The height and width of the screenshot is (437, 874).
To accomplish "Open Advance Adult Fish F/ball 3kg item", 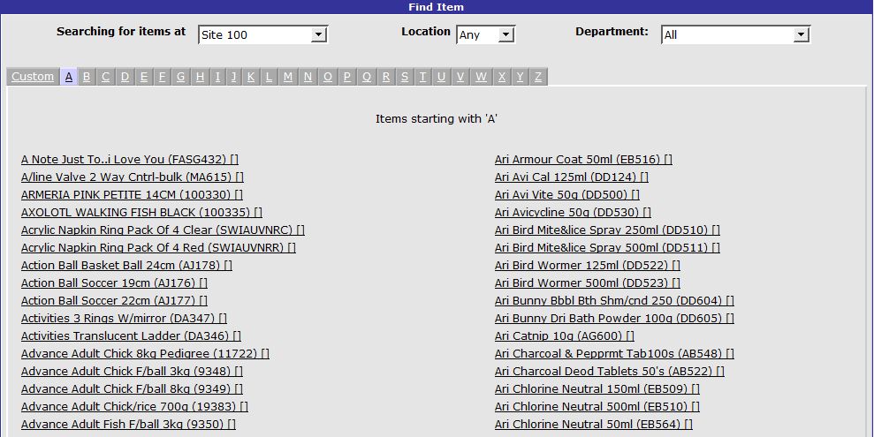I will coord(128,424).
